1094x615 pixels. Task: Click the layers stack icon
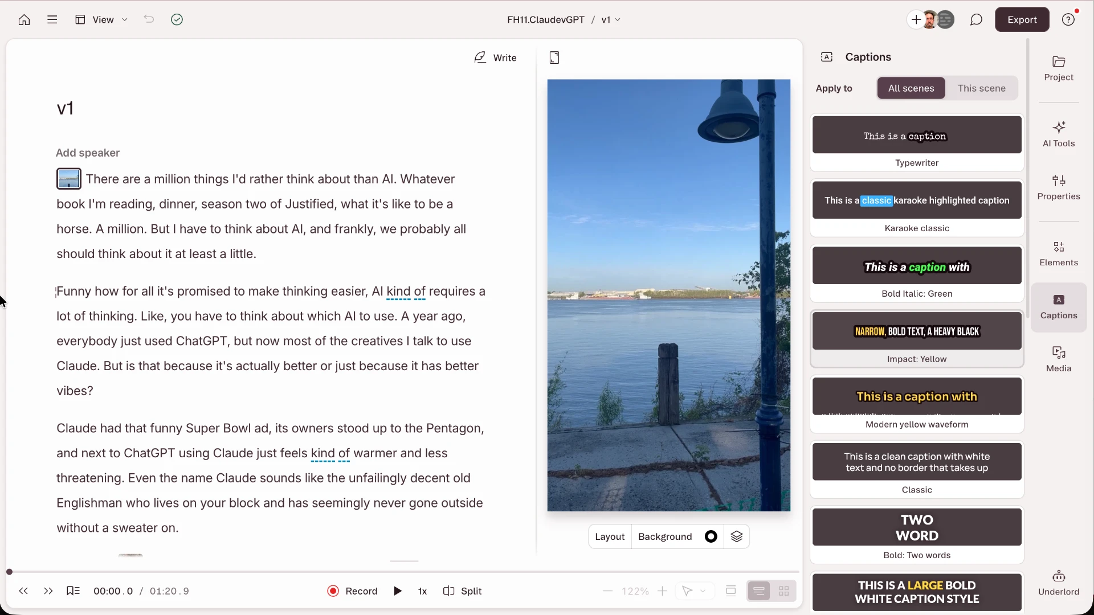(736, 536)
